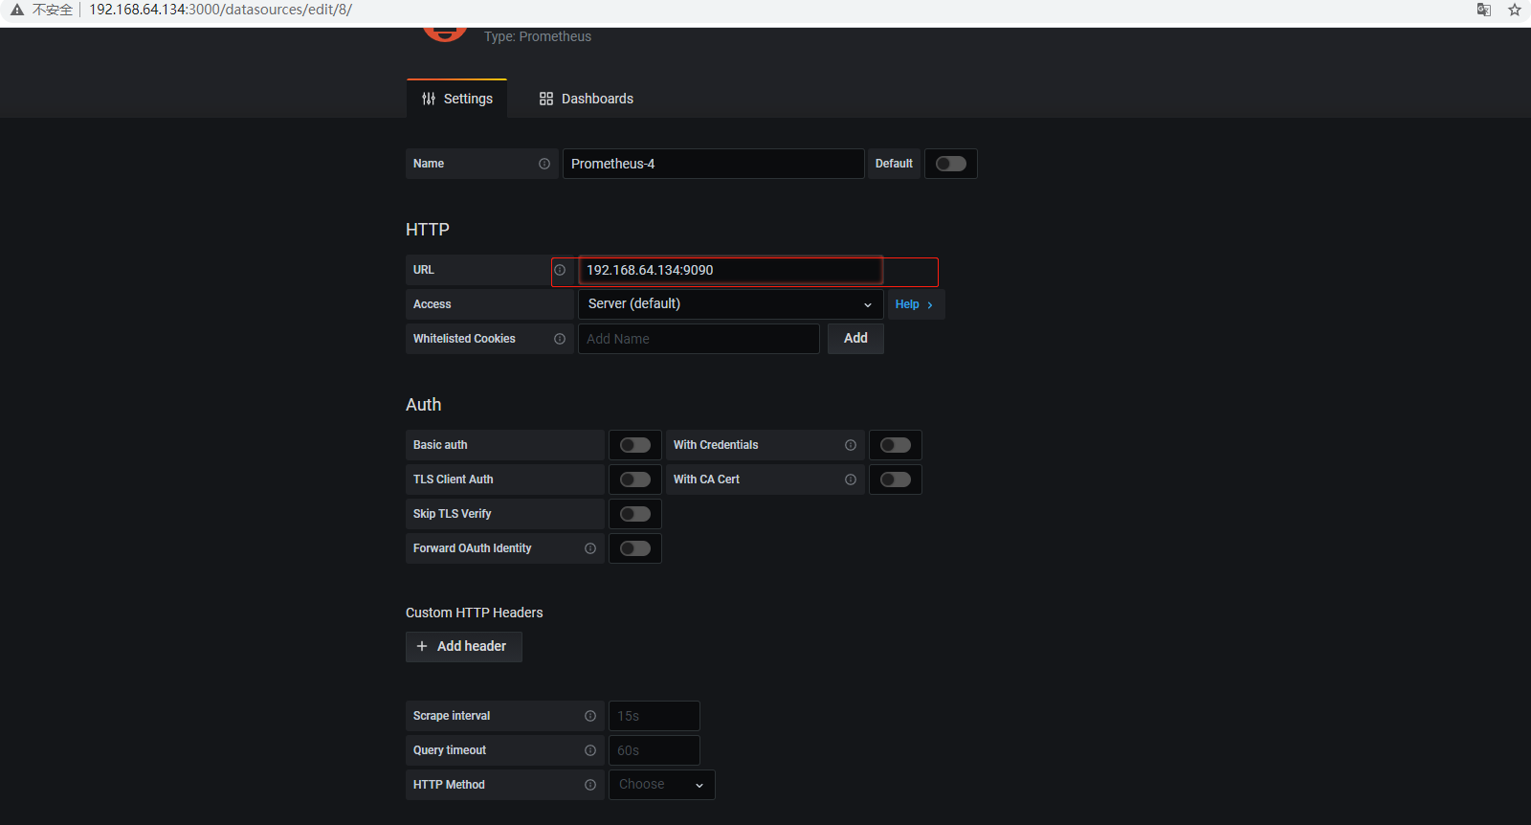The image size is (1531, 825).
Task: Enable the Basic auth switch
Action: tap(635, 445)
